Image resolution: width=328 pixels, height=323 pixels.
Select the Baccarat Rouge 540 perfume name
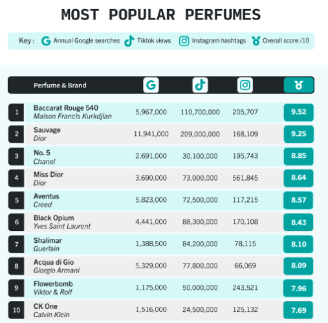66,108
